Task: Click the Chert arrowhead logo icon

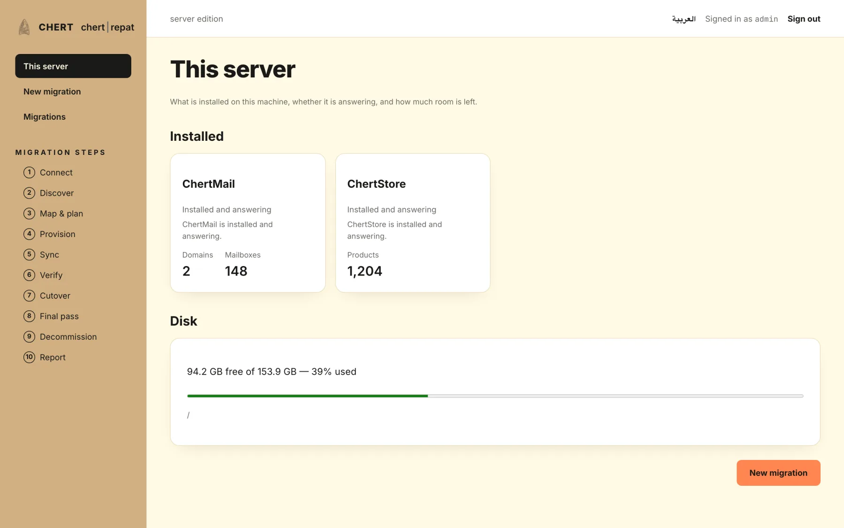Action: (x=24, y=27)
